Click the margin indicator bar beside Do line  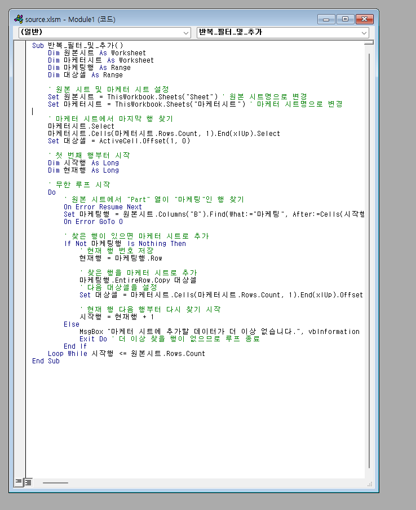click(20, 192)
